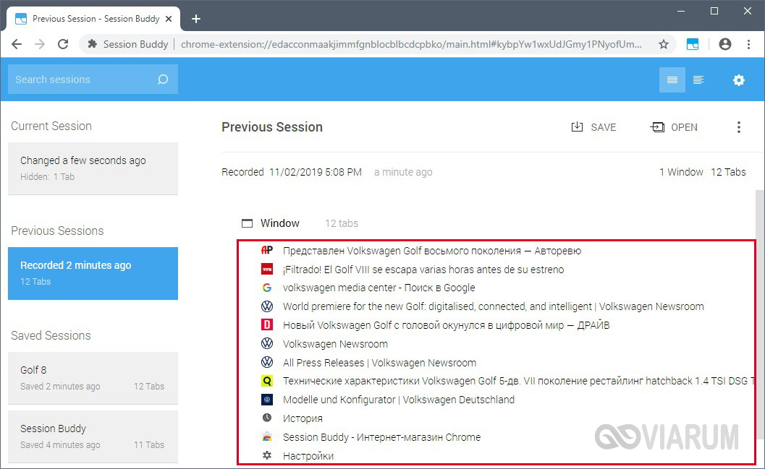765x469 pixels.
Task: Click the ДРАЙВ red D favicon
Action: (267, 325)
